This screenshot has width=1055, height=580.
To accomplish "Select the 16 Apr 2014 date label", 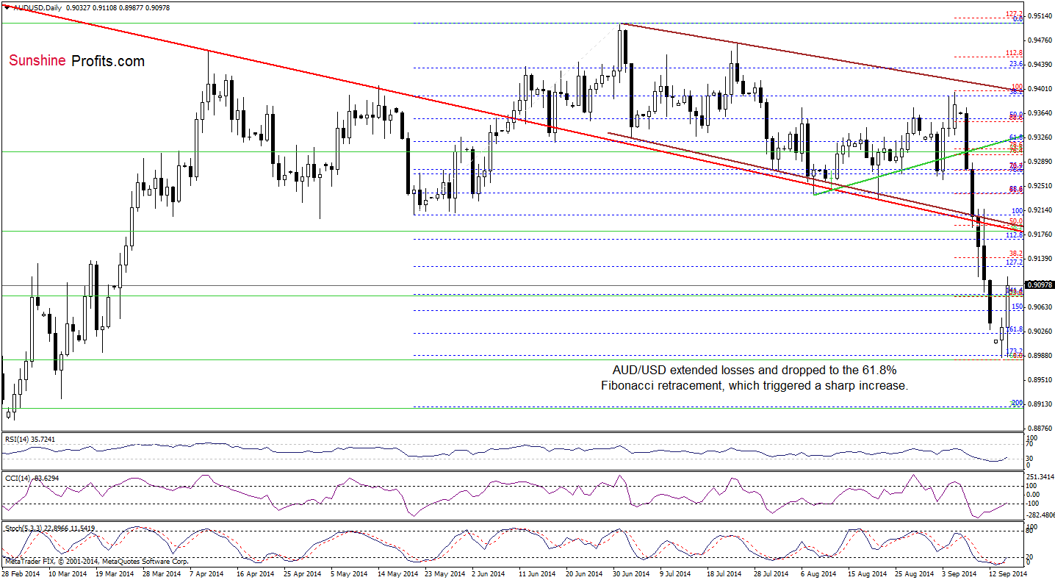I will tap(256, 573).
